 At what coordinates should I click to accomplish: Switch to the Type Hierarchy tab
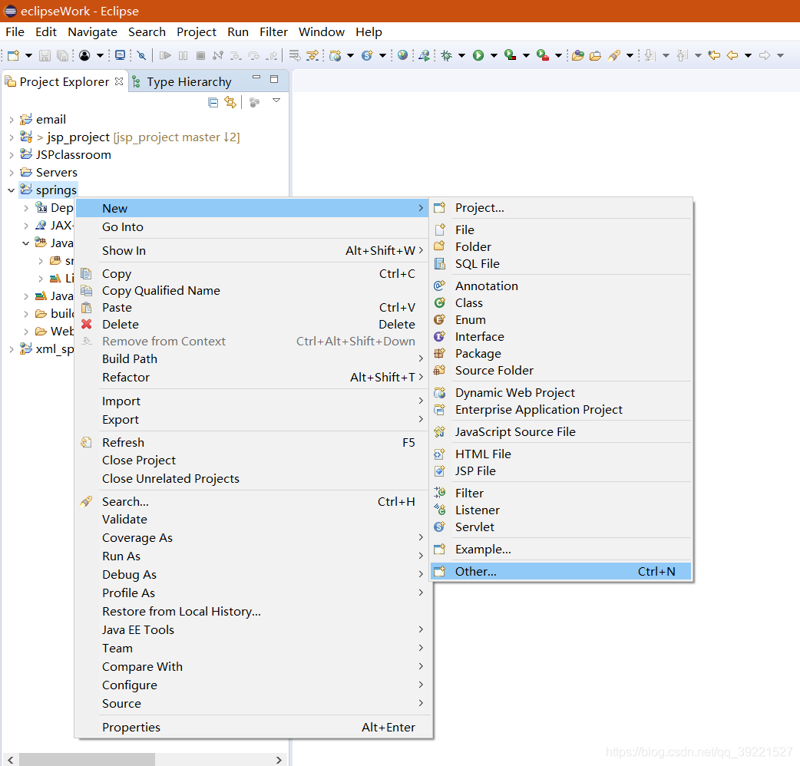[182, 81]
